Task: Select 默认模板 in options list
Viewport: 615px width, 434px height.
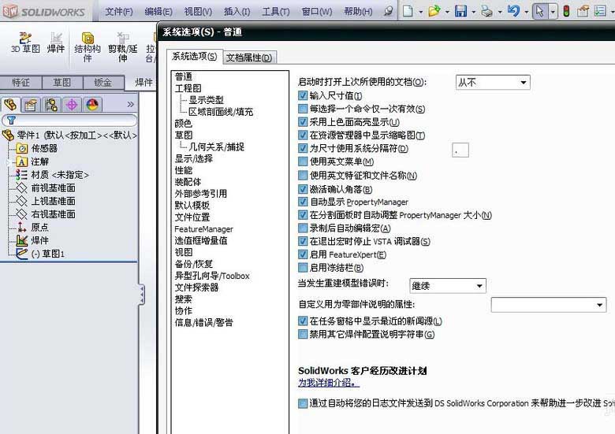Action: 192,206
